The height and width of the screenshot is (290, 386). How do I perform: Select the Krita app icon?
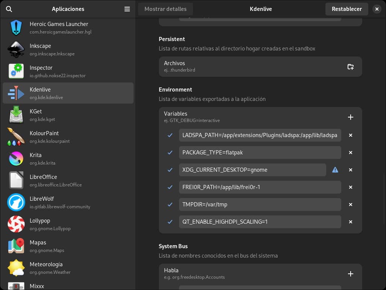pos(16,159)
